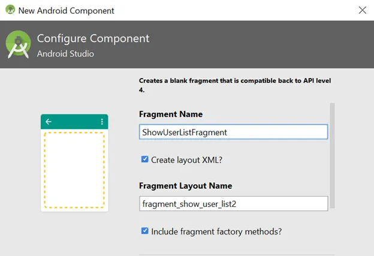Click the Fragment Name label
This screenshot has height=256, width=374.
(x=171, y=114)
